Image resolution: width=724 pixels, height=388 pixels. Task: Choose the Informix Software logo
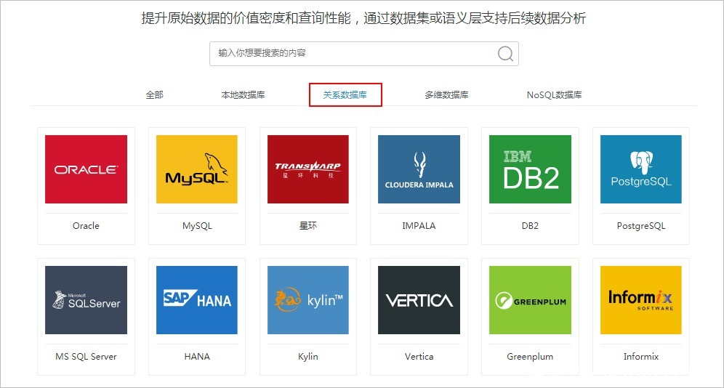pyautogui.click(x=641, y=300)
